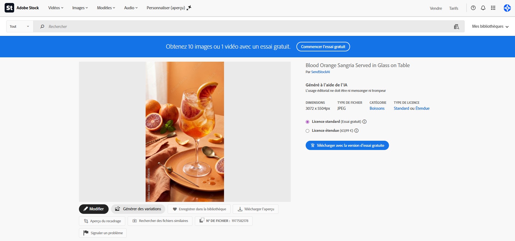Click Signaler un problème button
The image size is (515, 241).
(103, 233)
